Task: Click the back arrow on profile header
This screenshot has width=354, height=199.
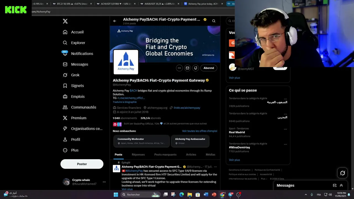Action: pyautogui.click(x=115, y=21)
